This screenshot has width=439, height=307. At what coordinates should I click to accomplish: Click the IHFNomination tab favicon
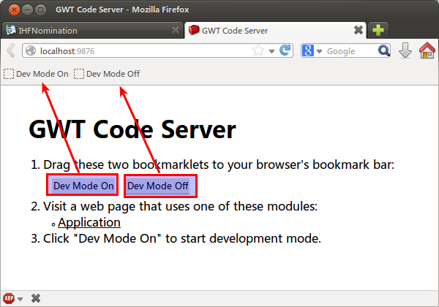click(x=11, y=30)
